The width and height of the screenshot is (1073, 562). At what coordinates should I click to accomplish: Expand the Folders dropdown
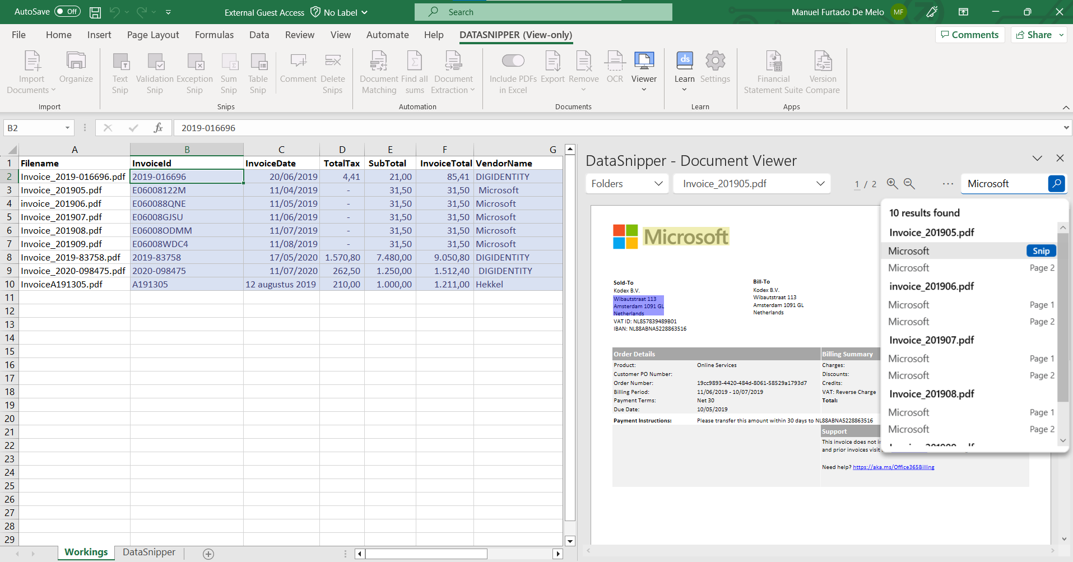coord(627,184)
